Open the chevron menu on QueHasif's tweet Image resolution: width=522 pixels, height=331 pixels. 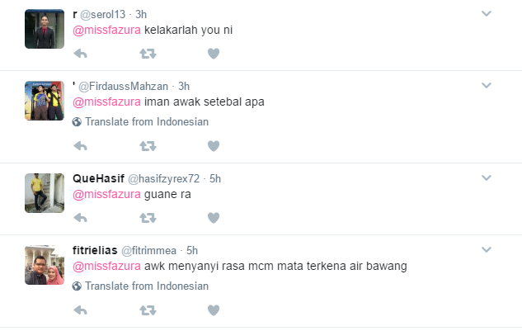coord(487,178)
